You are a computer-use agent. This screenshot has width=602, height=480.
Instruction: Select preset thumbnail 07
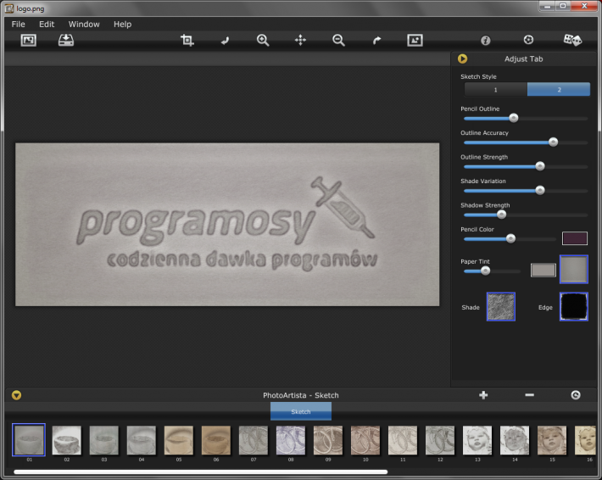[x=253, y=440]
